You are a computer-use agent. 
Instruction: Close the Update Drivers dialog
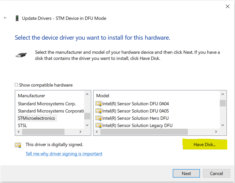click(x=227, y=6)
